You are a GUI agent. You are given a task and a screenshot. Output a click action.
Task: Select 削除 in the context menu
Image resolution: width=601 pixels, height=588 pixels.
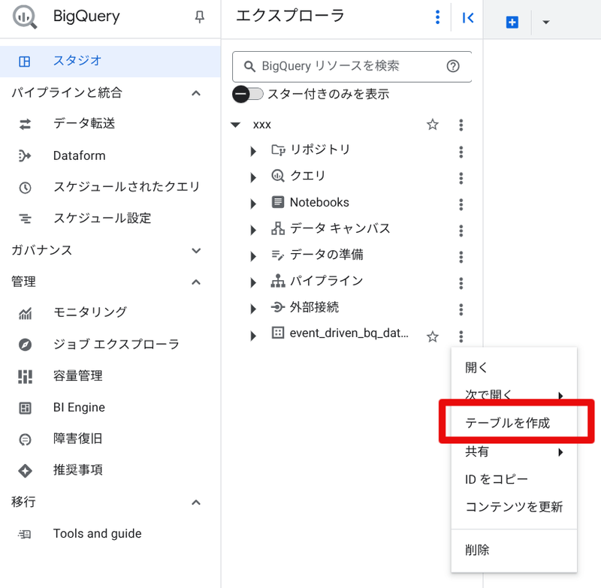[x=514, y=550]
